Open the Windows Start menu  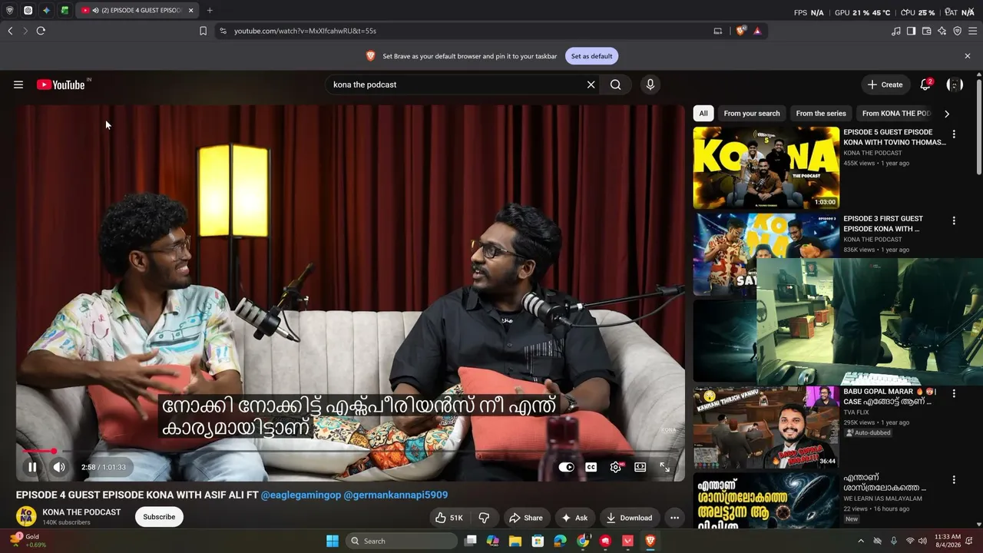(333, 541)
